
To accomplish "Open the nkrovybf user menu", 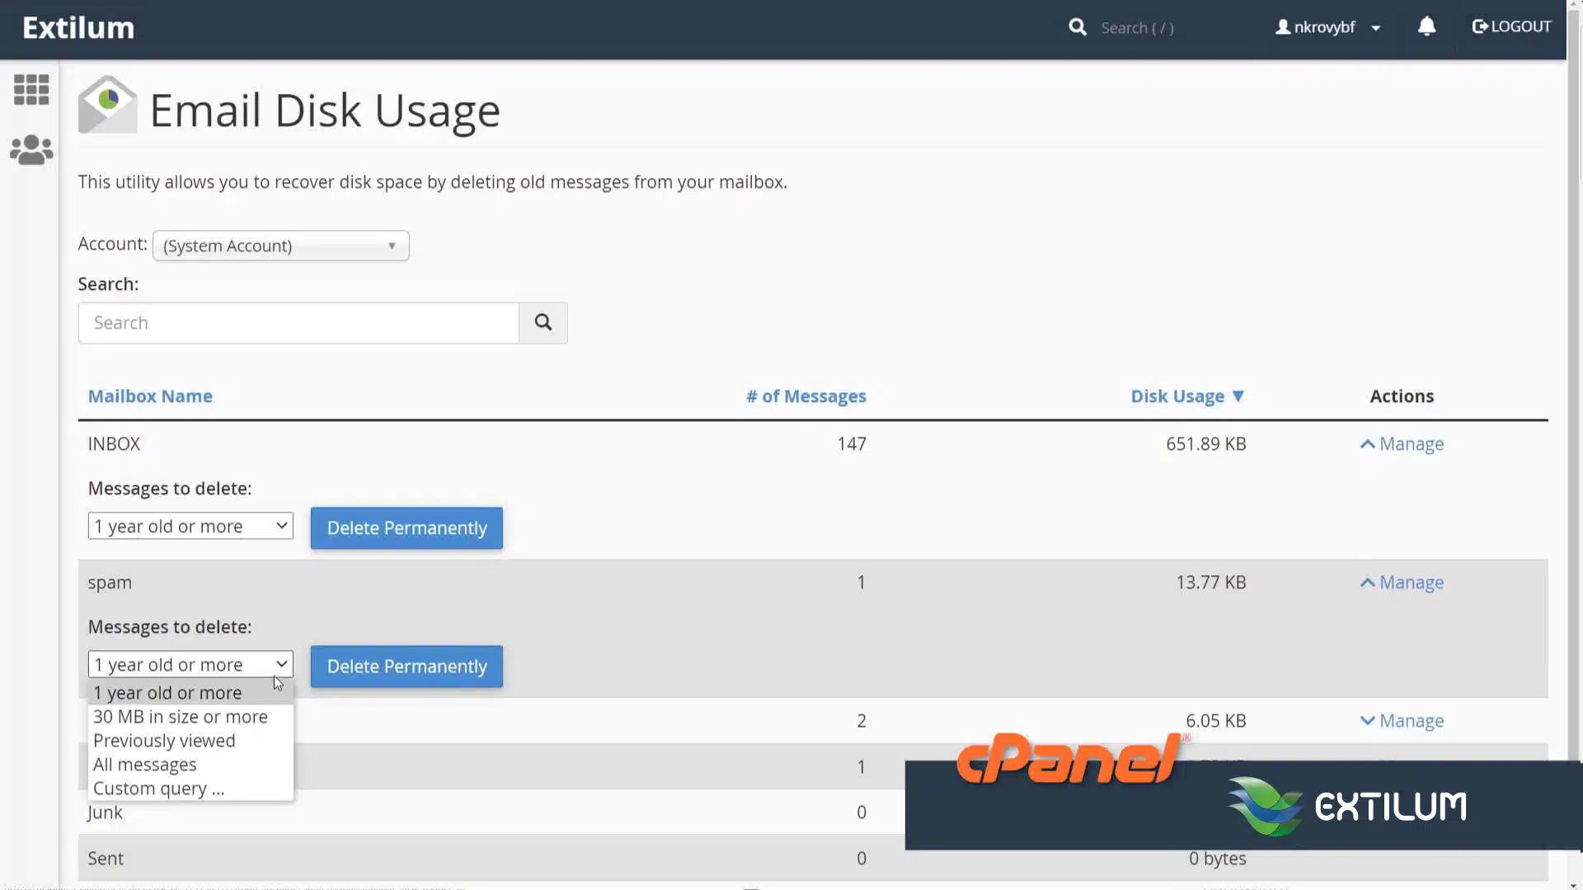I will pos(1327,27).
